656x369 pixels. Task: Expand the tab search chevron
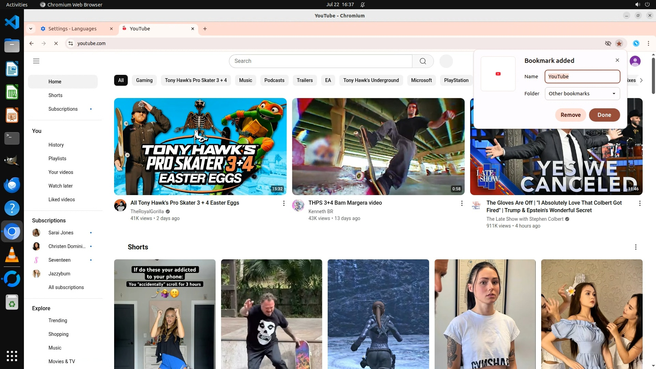click(x=31, y=29)
